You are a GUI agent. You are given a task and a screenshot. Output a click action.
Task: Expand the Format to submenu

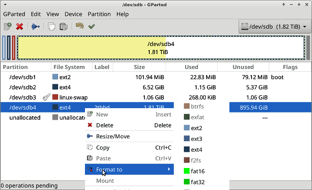coord(129,169)
